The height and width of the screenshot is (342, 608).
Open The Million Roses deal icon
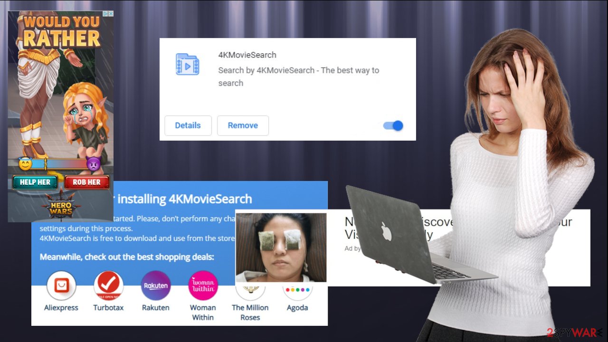coord(250,292)
